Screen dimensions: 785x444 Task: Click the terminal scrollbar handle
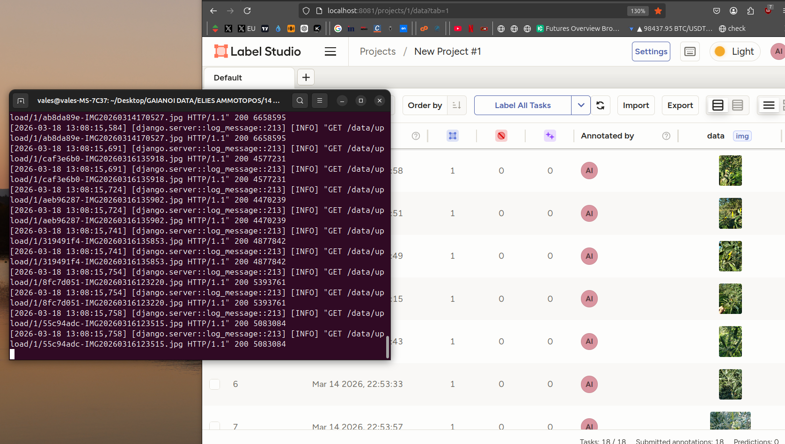coord(387,347)
